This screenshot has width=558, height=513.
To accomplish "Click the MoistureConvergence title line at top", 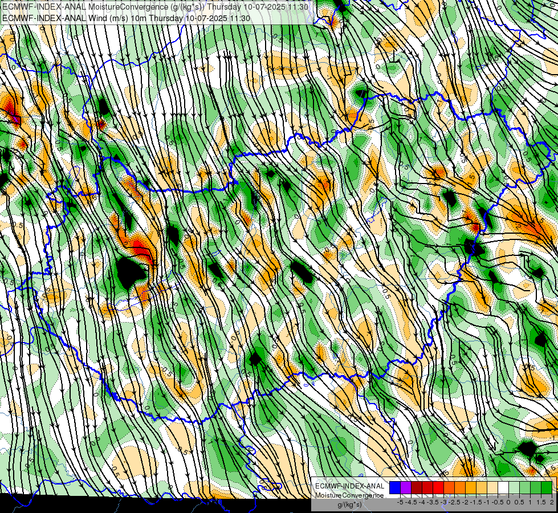I will tap(155, 7).
